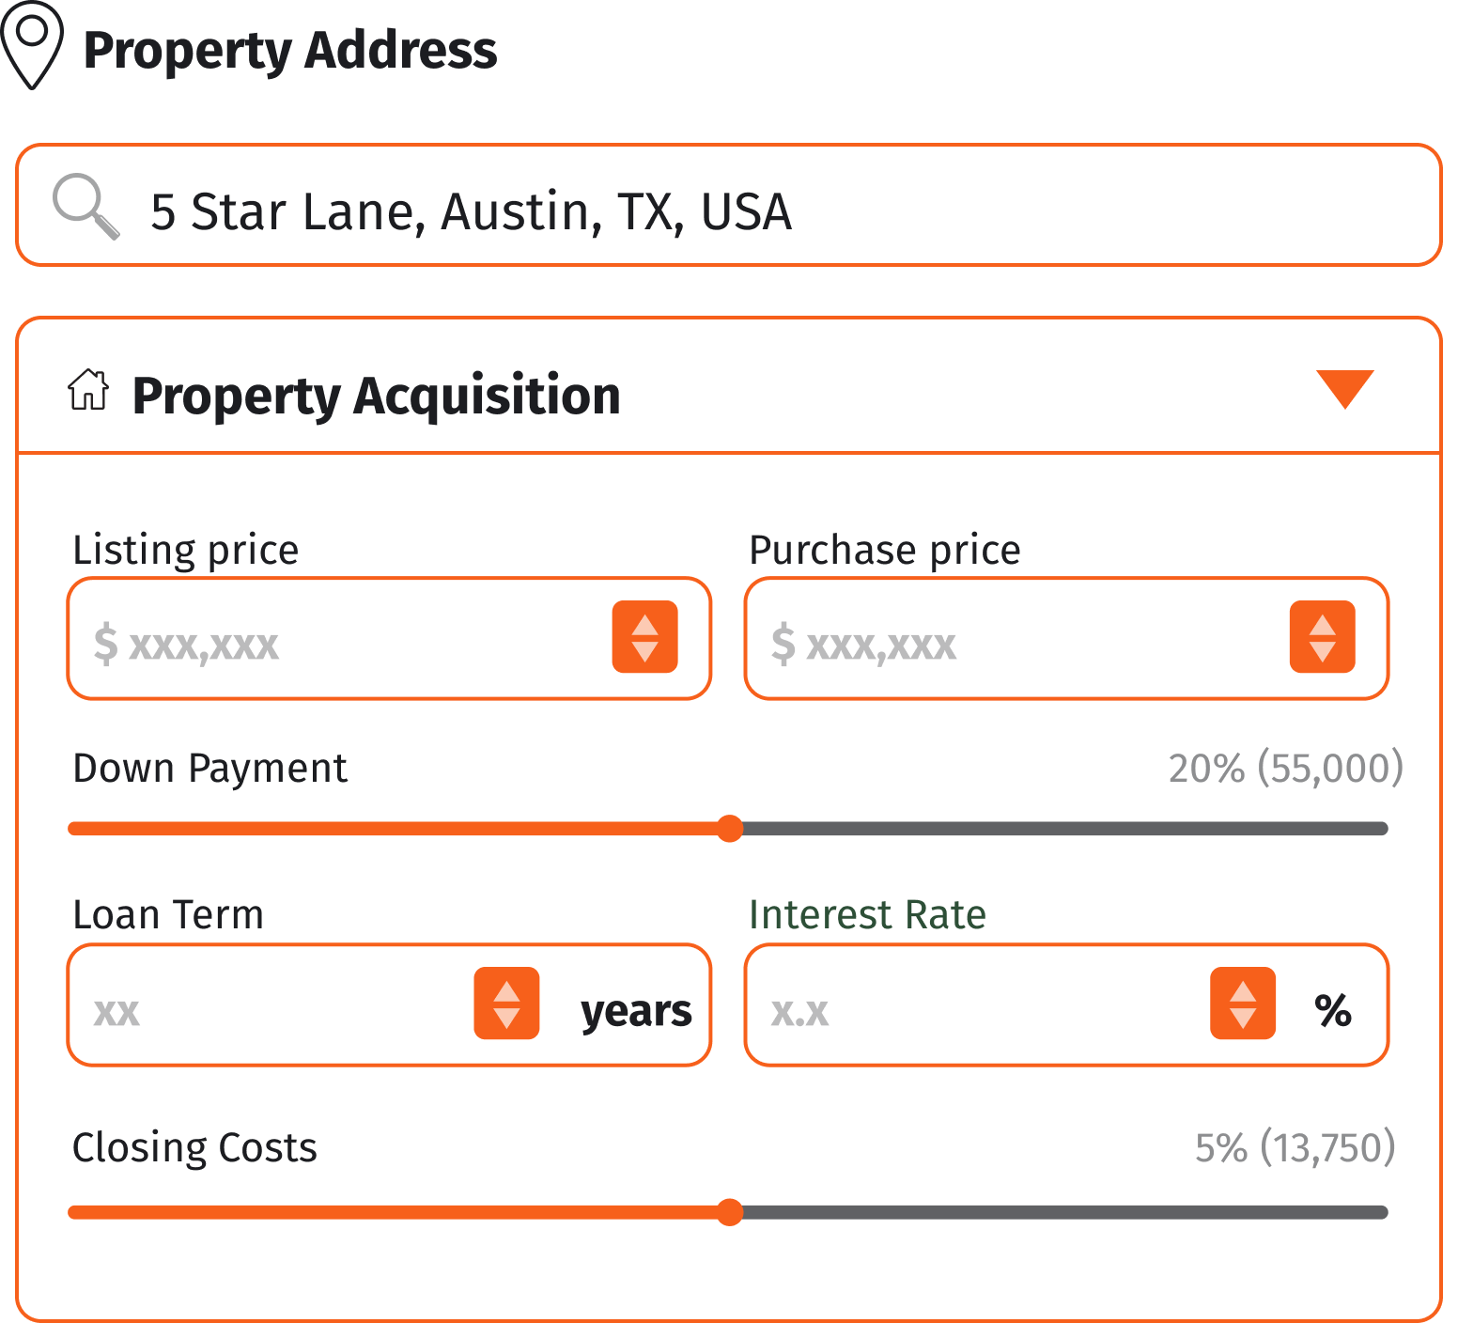Click the Purchase price stepper arrows
Viewport: 1458px width, 1323px height.
tap(1323, 639)
